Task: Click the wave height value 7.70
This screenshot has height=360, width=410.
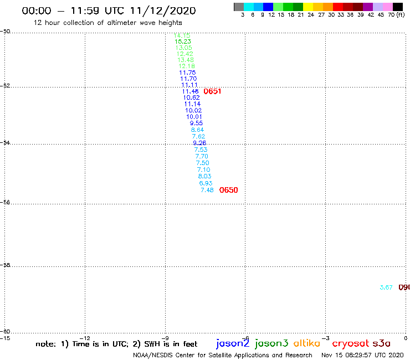Action: point(202,156)
